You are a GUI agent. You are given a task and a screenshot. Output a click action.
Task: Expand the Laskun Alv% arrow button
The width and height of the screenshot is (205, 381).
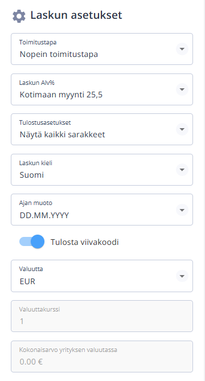[x=182, y=89]
